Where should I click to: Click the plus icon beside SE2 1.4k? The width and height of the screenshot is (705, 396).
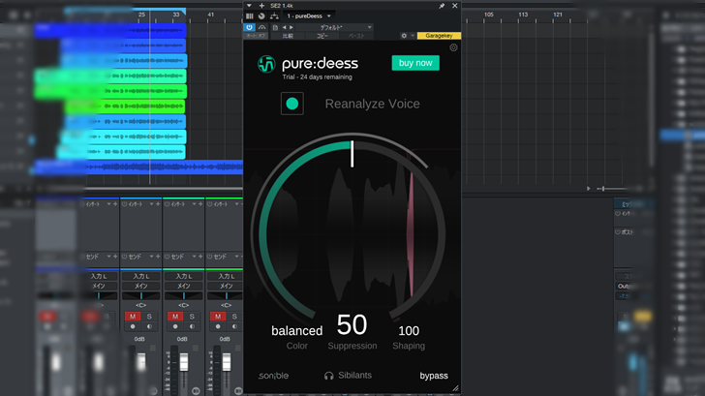(x=261, y=6)
